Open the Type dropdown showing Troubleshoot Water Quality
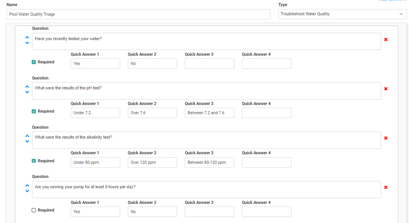409x223 pixels. click(x=339, y=14)
